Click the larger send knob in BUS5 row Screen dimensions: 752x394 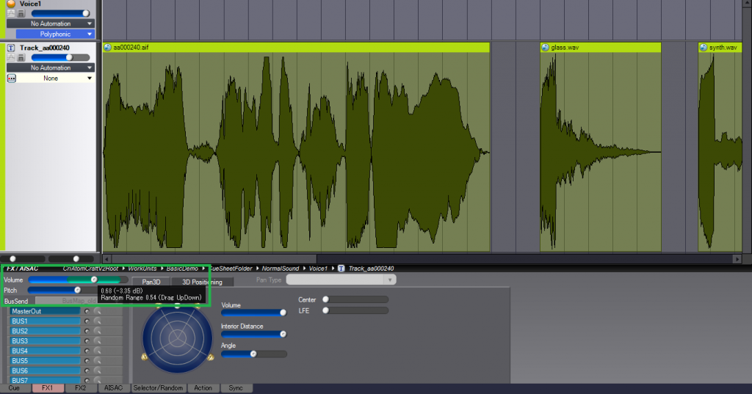click(x=98, y=361)
